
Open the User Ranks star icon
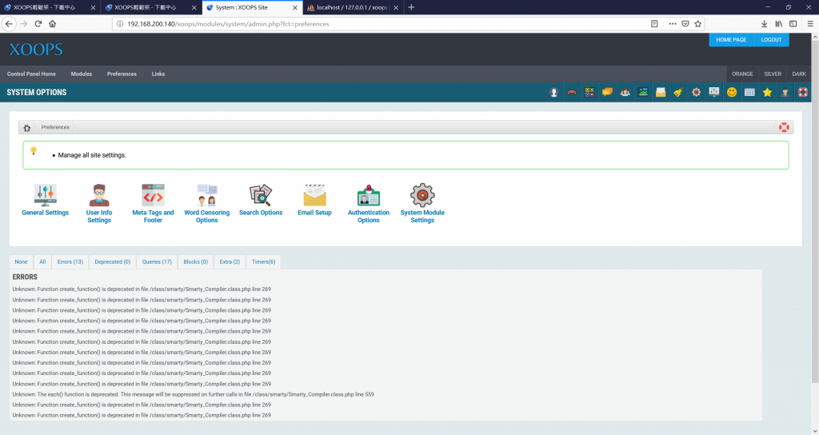coord(767,93)
